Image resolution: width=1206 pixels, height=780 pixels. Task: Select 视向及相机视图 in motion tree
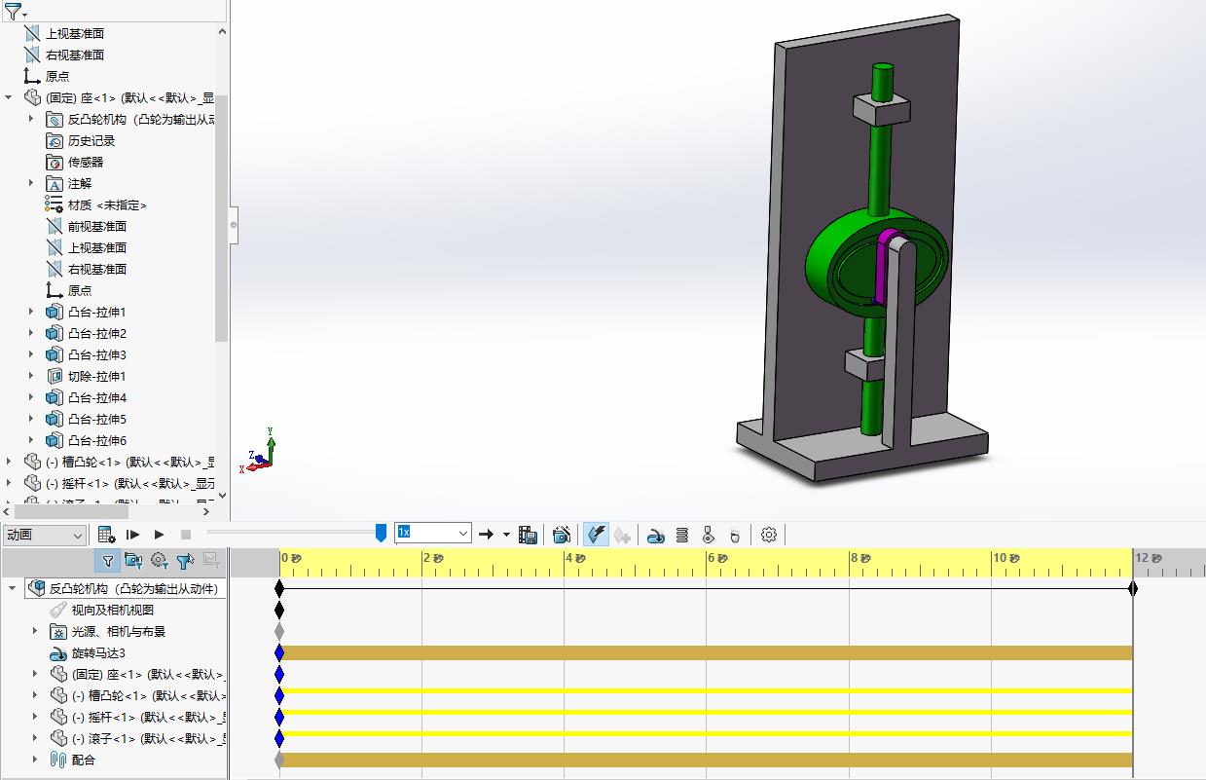tap(112, 610)
